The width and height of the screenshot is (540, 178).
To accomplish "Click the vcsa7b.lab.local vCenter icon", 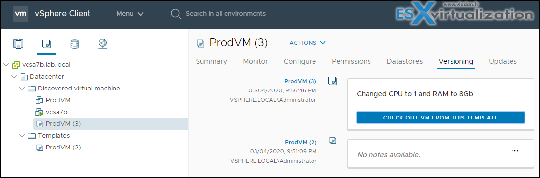I will pyautogui.click(x=16, y=65).
